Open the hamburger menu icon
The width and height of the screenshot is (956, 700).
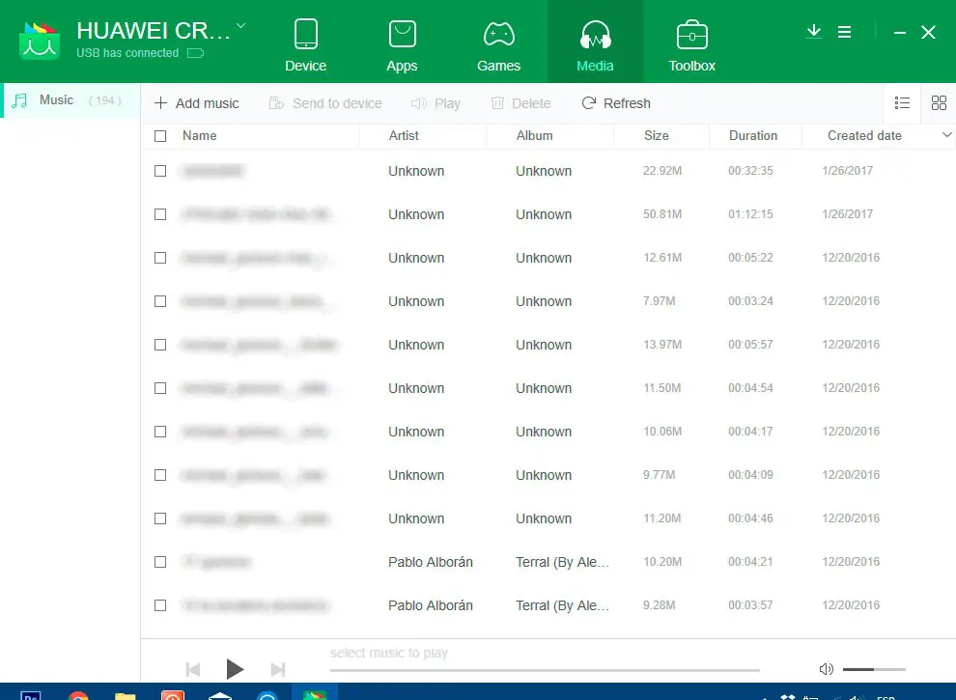click(x=844, y=32)
